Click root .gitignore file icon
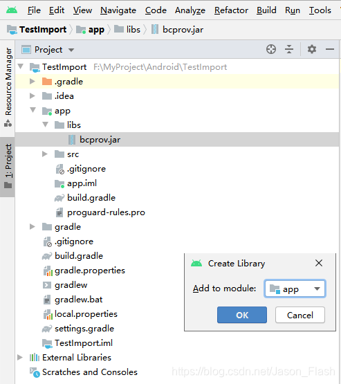The width and height of the screenshot is (341, 384). coord(48,241)
